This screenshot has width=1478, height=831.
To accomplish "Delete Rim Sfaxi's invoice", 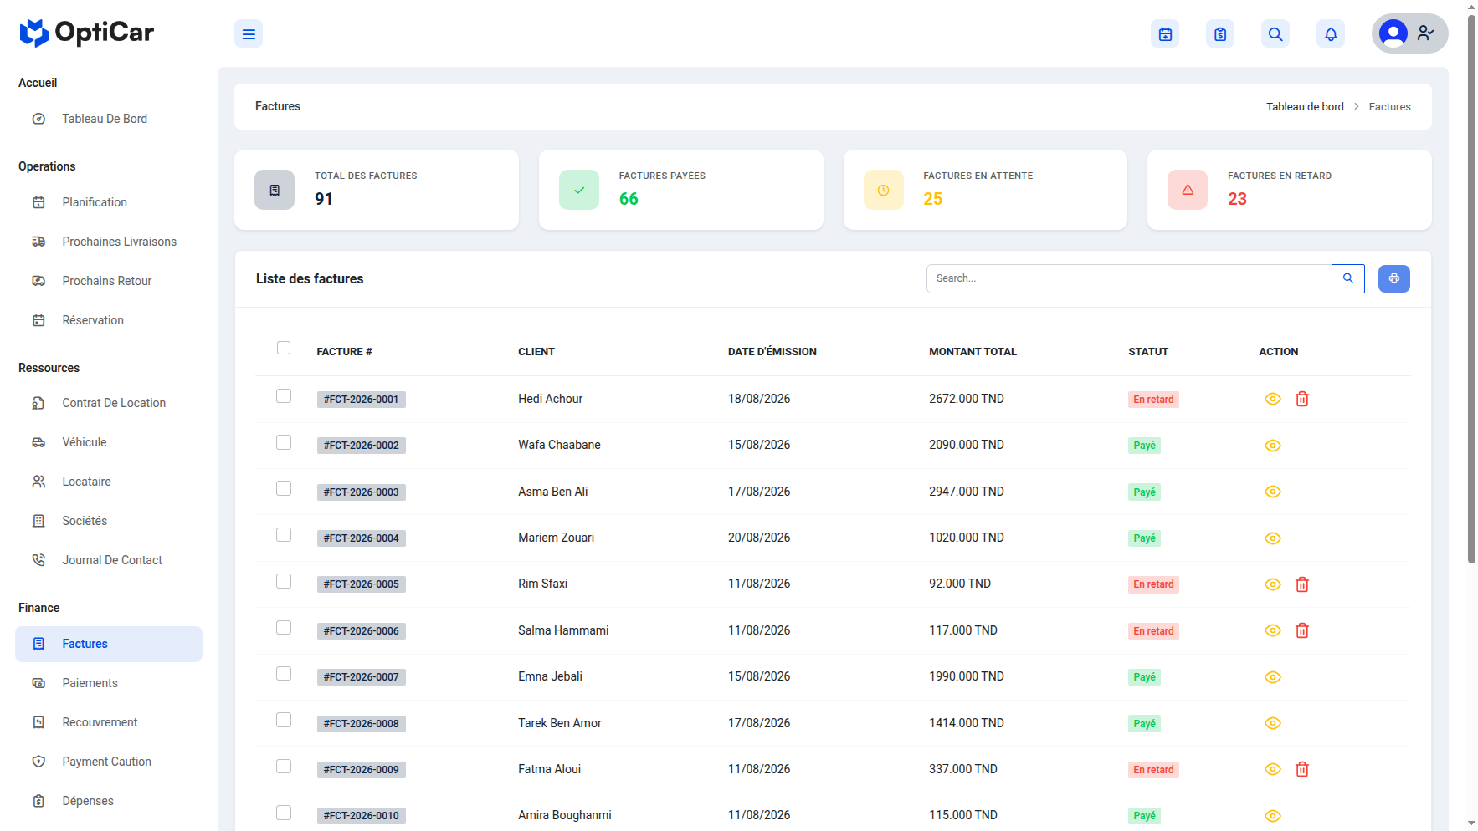I will pyautogui.click(x=1302, y=584).
